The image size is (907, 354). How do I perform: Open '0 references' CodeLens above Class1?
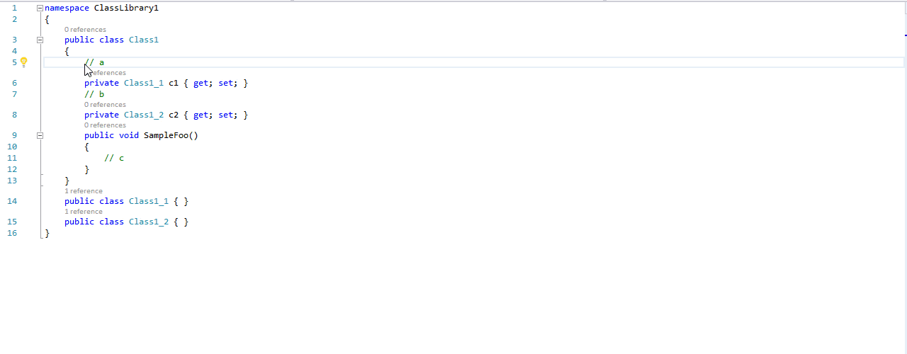coord(85,30)
